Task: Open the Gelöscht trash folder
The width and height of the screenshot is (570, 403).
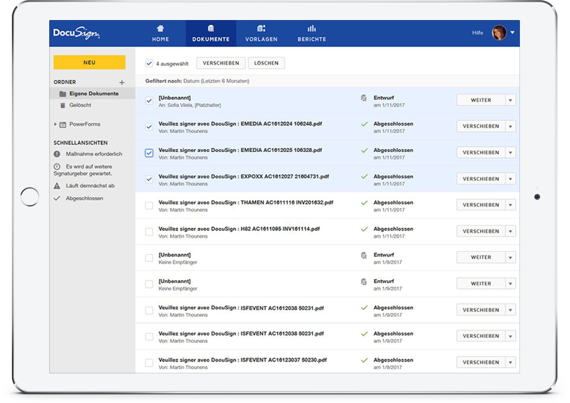Action: click(x=80, y=105)
